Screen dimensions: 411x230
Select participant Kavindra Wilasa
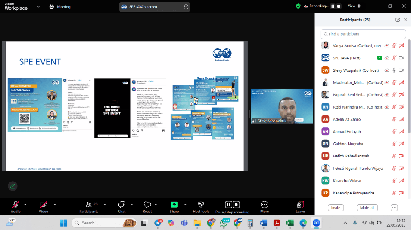[x=363, y=181]
